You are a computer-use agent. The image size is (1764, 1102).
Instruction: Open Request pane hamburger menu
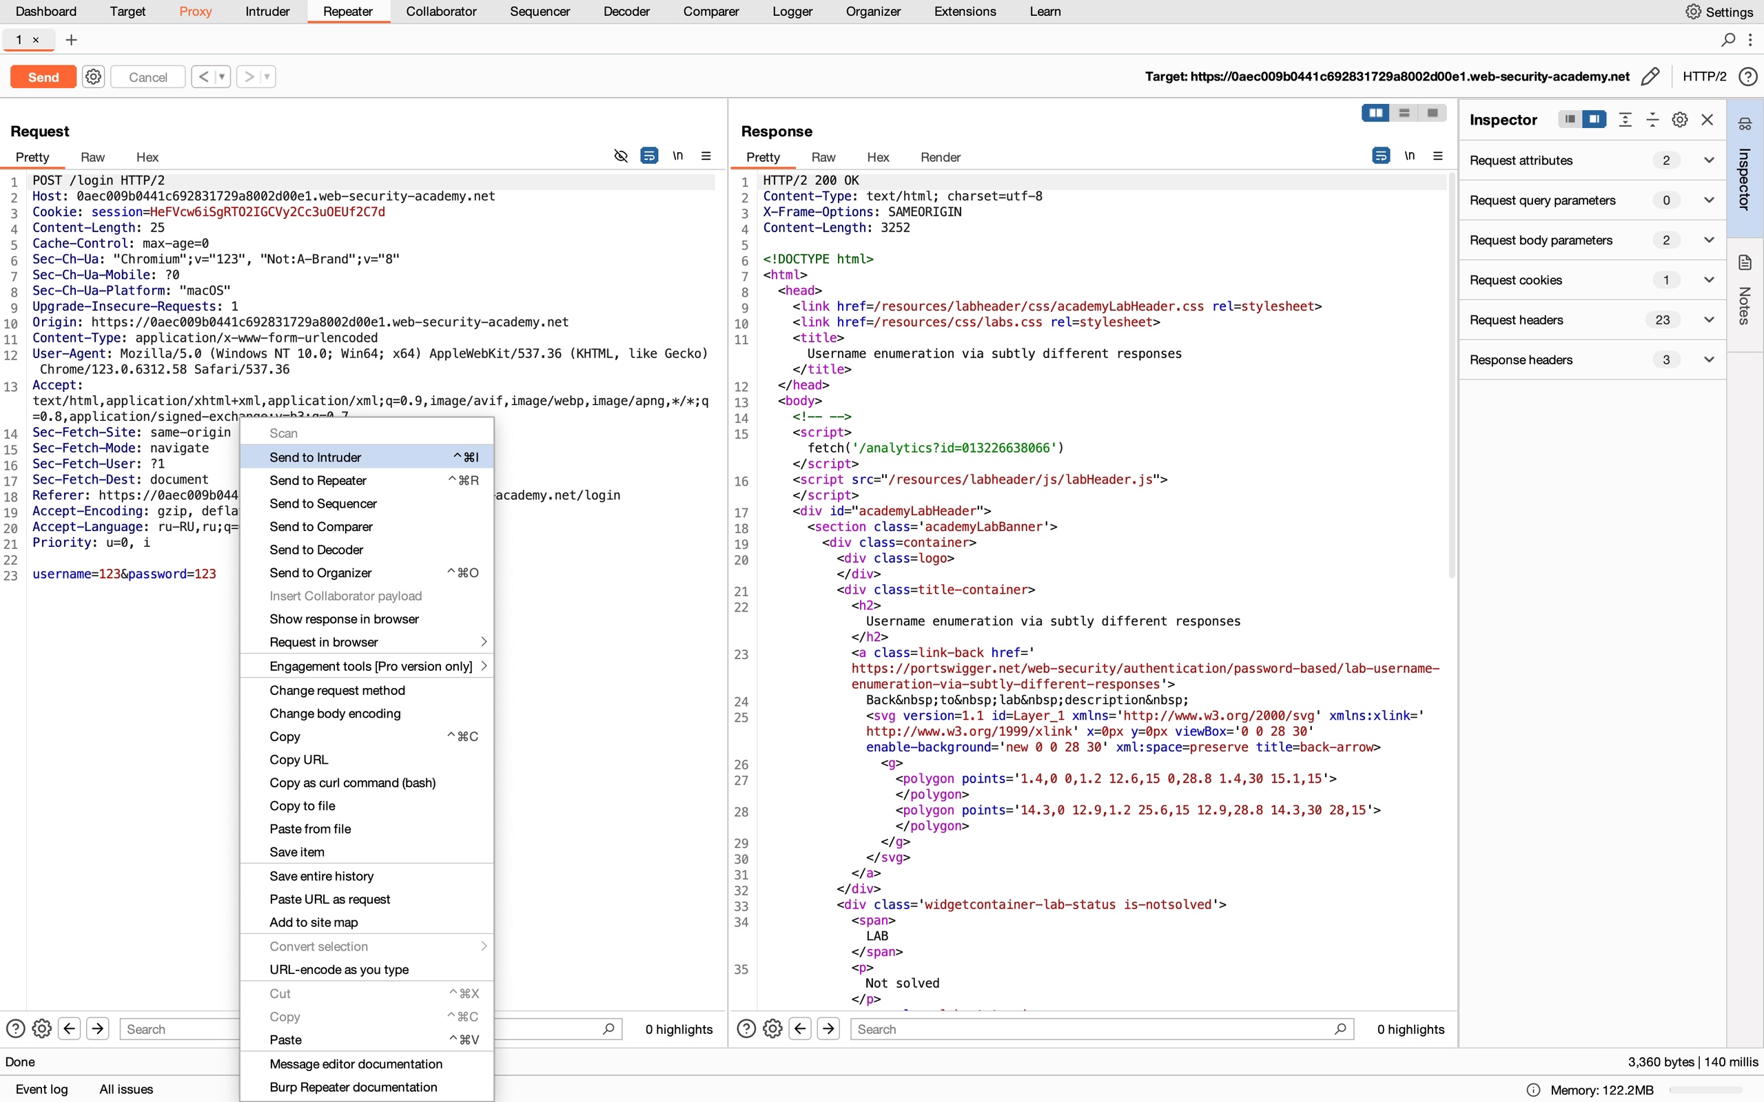[706, 156]
